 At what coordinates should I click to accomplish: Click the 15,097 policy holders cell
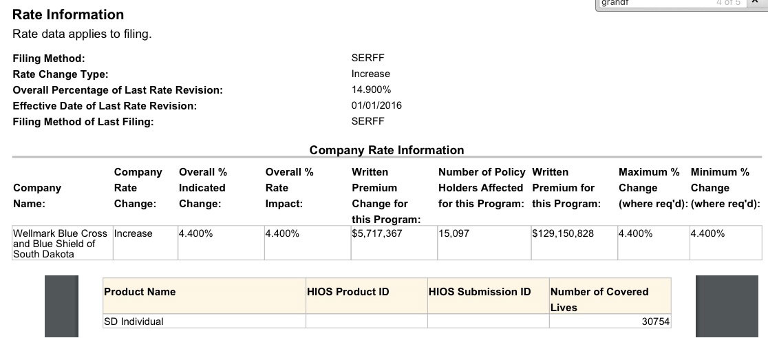click(x=454, y=234)
